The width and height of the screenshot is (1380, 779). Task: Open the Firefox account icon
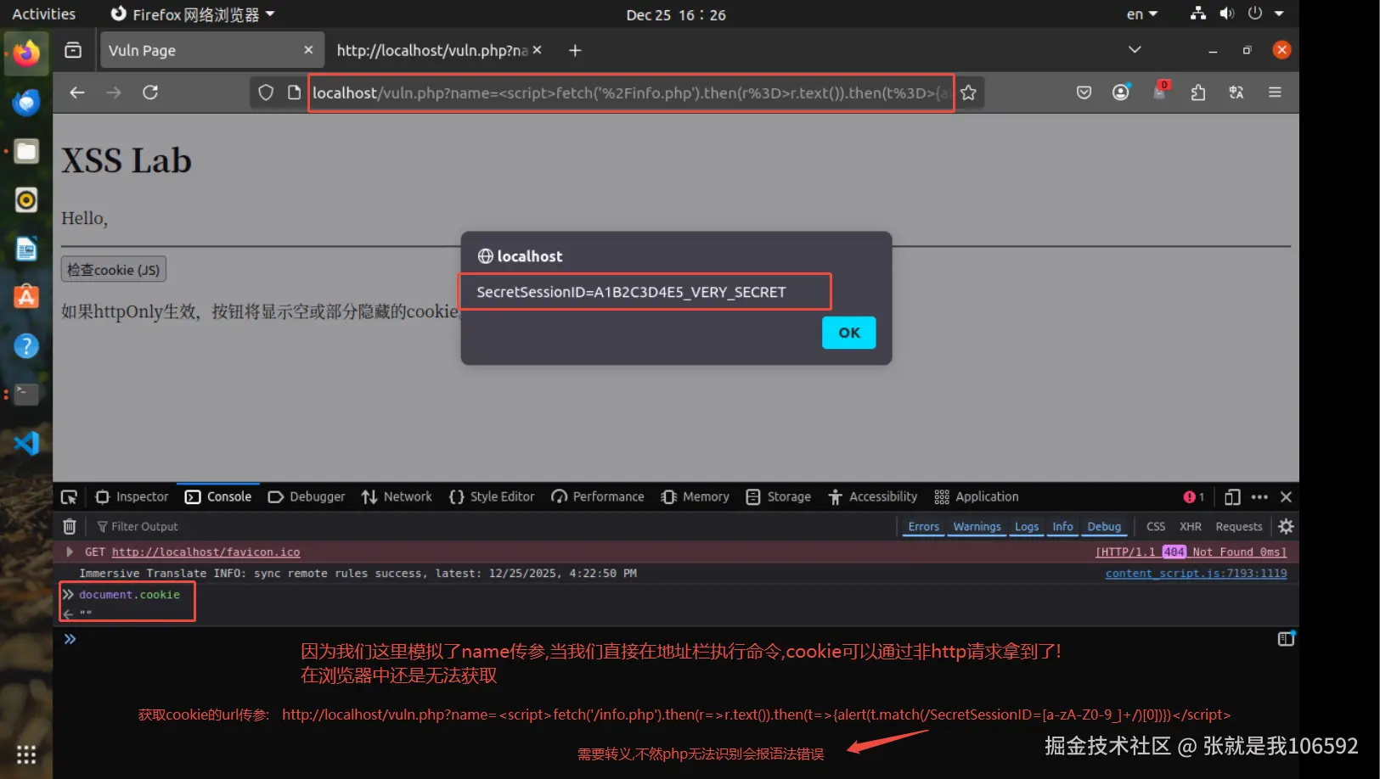tap(1121, 92)
